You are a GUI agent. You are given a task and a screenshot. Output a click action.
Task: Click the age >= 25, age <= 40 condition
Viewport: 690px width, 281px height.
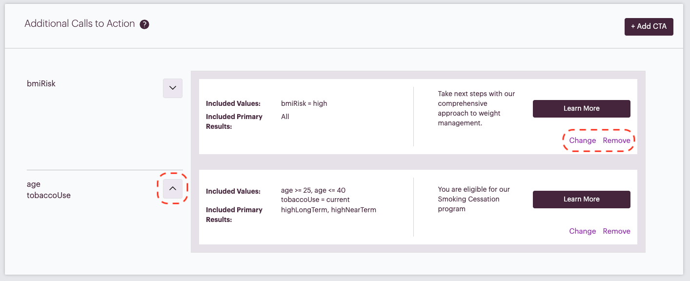pyautogui.click(x=313, y=190)
